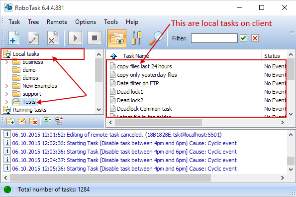Click the new folder icon below tree
This screenshot has width=296, height=197.
10,121
